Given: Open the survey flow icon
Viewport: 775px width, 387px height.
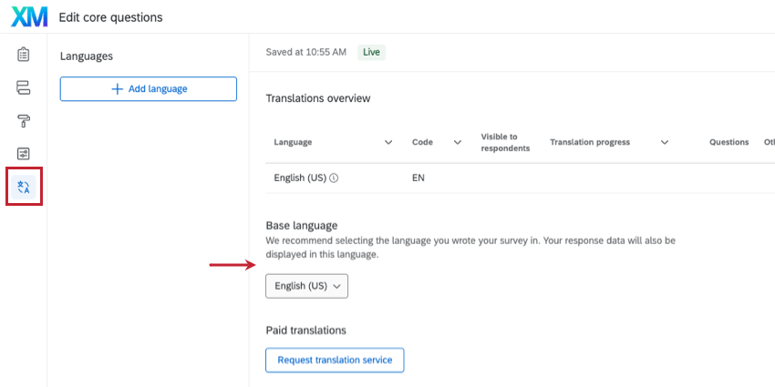Looking at the screenshot, I should click(24, 87).
